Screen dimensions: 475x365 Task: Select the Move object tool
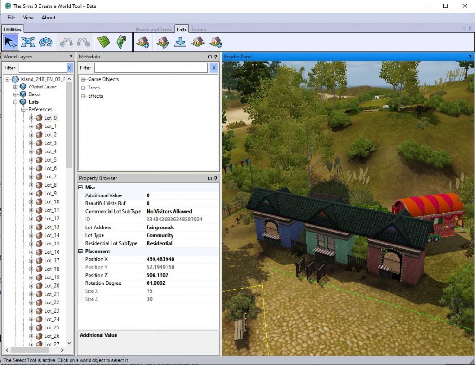28,42
